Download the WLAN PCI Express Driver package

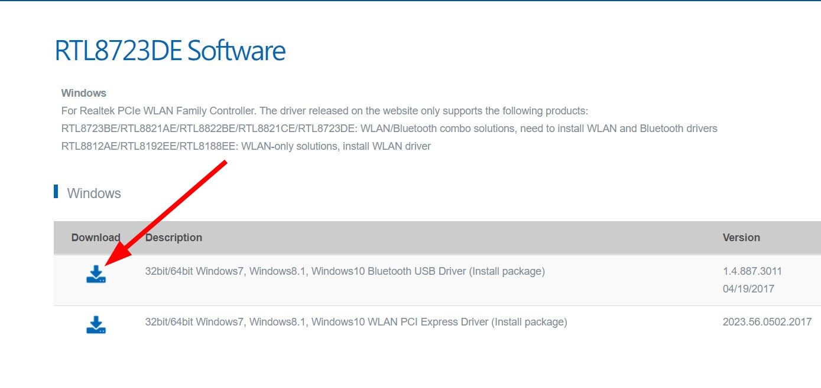(x=96, y=325)
